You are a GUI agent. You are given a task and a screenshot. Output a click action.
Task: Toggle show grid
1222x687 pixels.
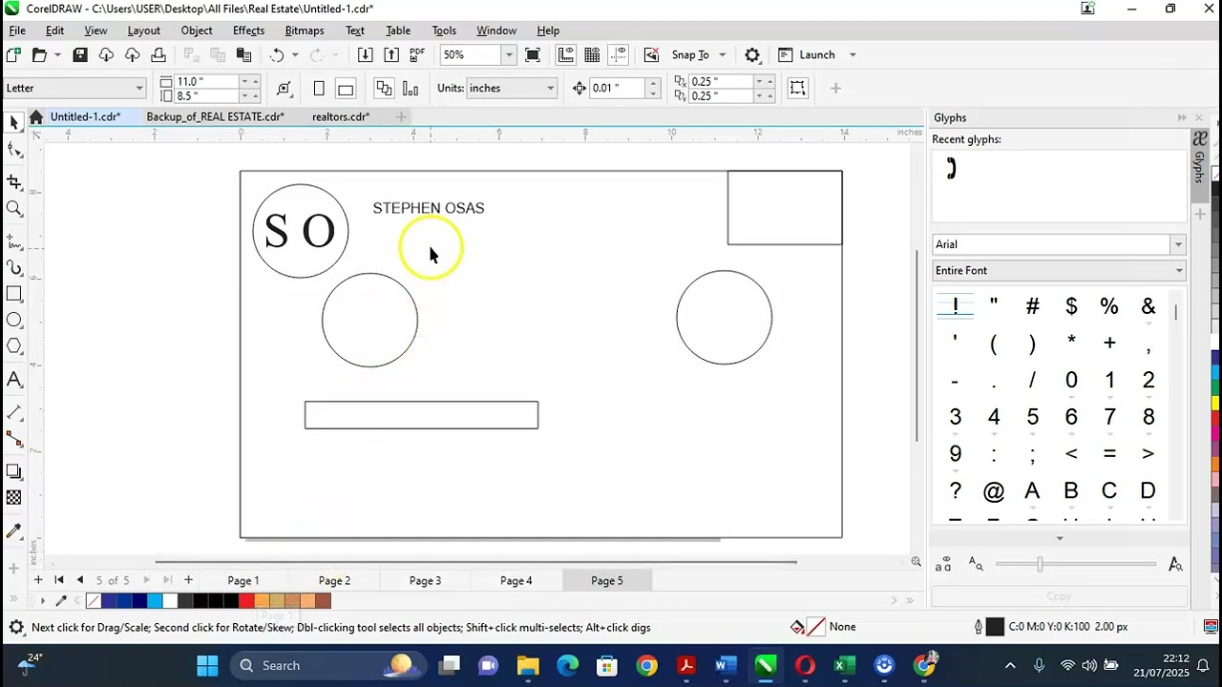[x=592, y=55]
